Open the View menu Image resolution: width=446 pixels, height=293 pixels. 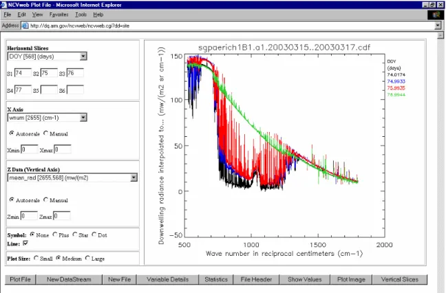coord(37,14)
